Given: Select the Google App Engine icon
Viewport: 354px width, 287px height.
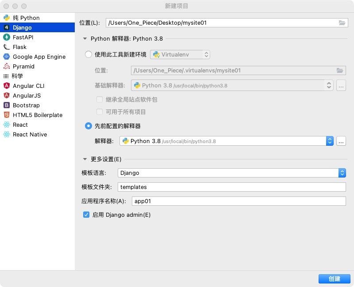Looking at the screenshot, I should [7, 57].
